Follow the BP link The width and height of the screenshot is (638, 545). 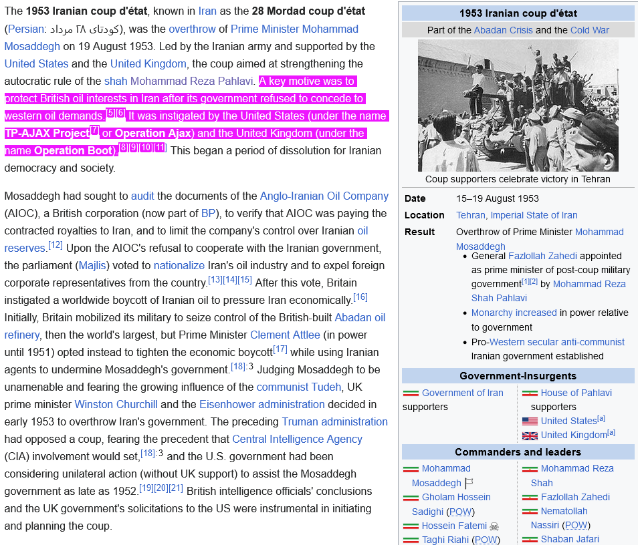[208, 214]
